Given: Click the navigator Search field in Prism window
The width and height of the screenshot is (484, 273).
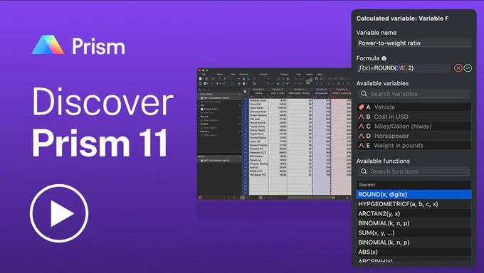Looking at the screenshot, I should 219,90.
